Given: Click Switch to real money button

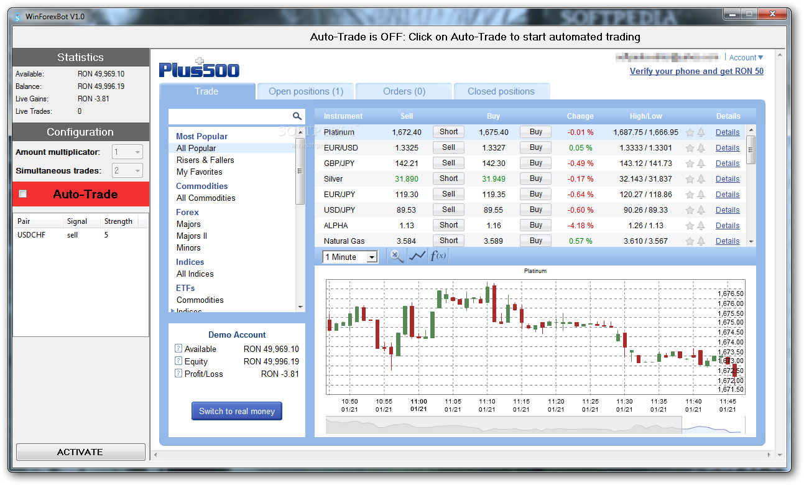Looking at the screenshot, I should [x=237, y=411].
